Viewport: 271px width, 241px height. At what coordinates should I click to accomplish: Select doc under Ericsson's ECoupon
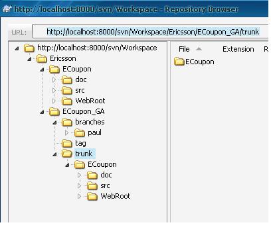[81, 79]
